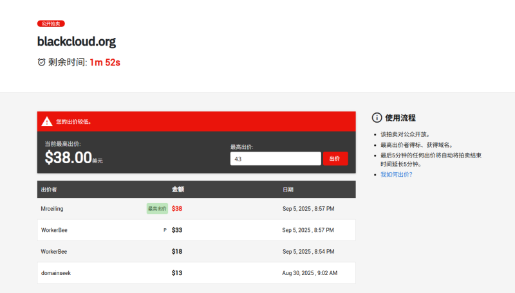Screen dimensions: 515x293
Task: Click the Aug 30, 2025 date entry
Action: [310, 273]
